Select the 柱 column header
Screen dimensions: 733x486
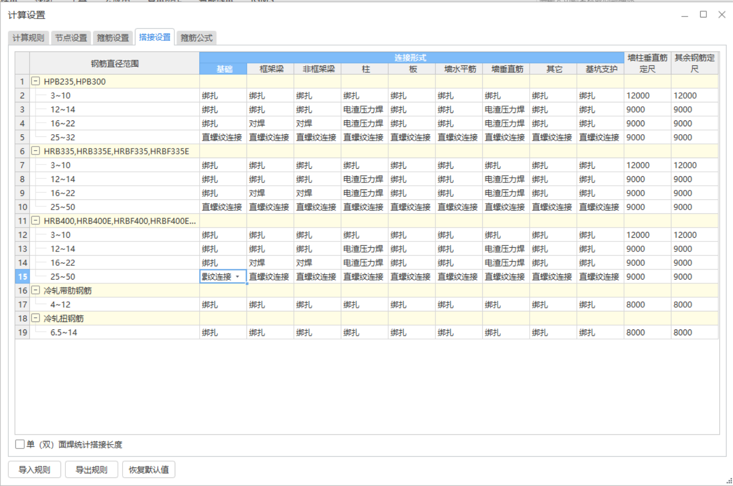tap(365, 69)
